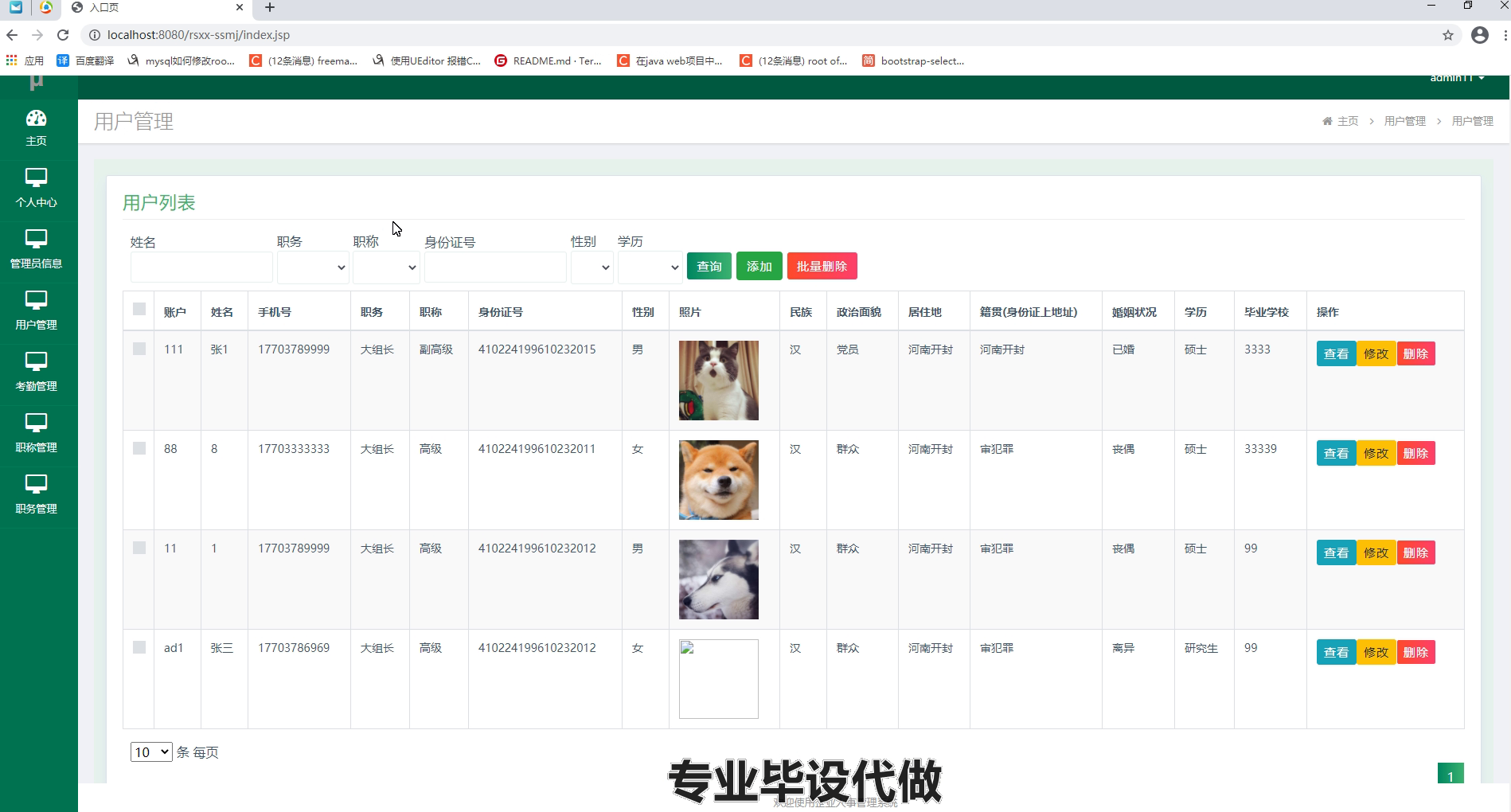Go to page 1 in pagination
Screen dimensions: 1511x812
(1450, 774)
